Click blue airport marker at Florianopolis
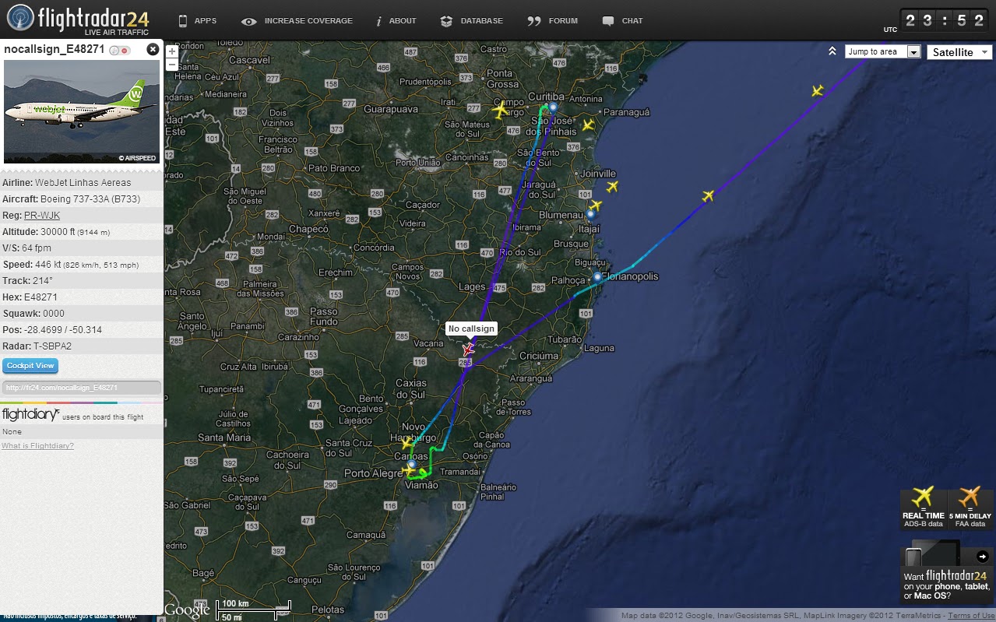The image size is (996, 622). pos(597,277)
